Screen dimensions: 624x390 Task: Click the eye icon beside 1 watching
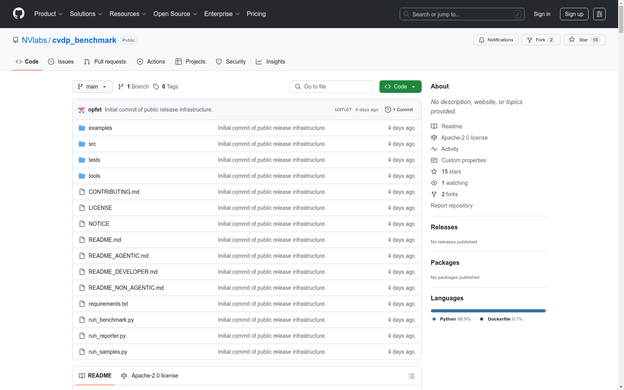tap(434, 183)
